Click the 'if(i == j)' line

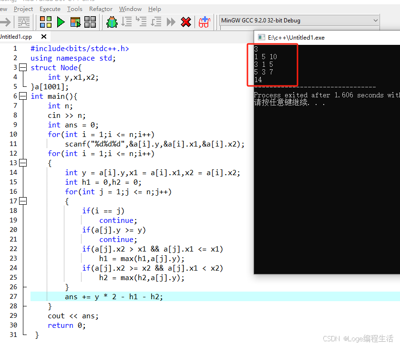click(103, 210)
